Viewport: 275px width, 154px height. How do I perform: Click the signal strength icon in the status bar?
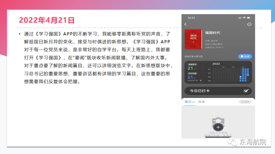tap(240, 18)
